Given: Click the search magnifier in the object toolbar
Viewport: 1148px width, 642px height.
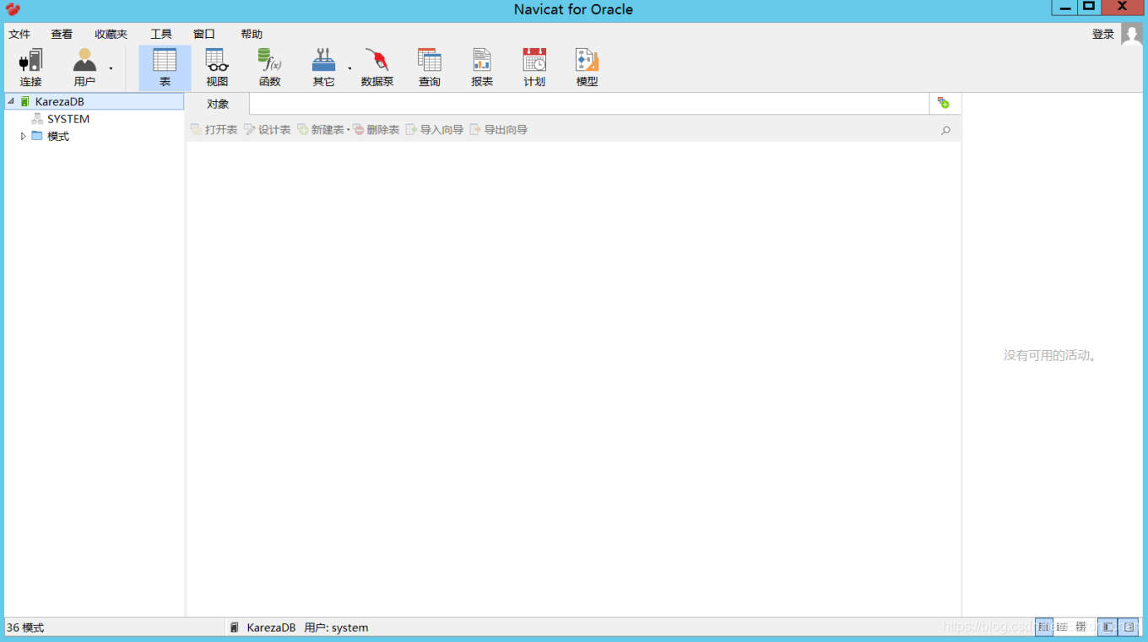Looking at the screenshot, I should coord(945,130).
